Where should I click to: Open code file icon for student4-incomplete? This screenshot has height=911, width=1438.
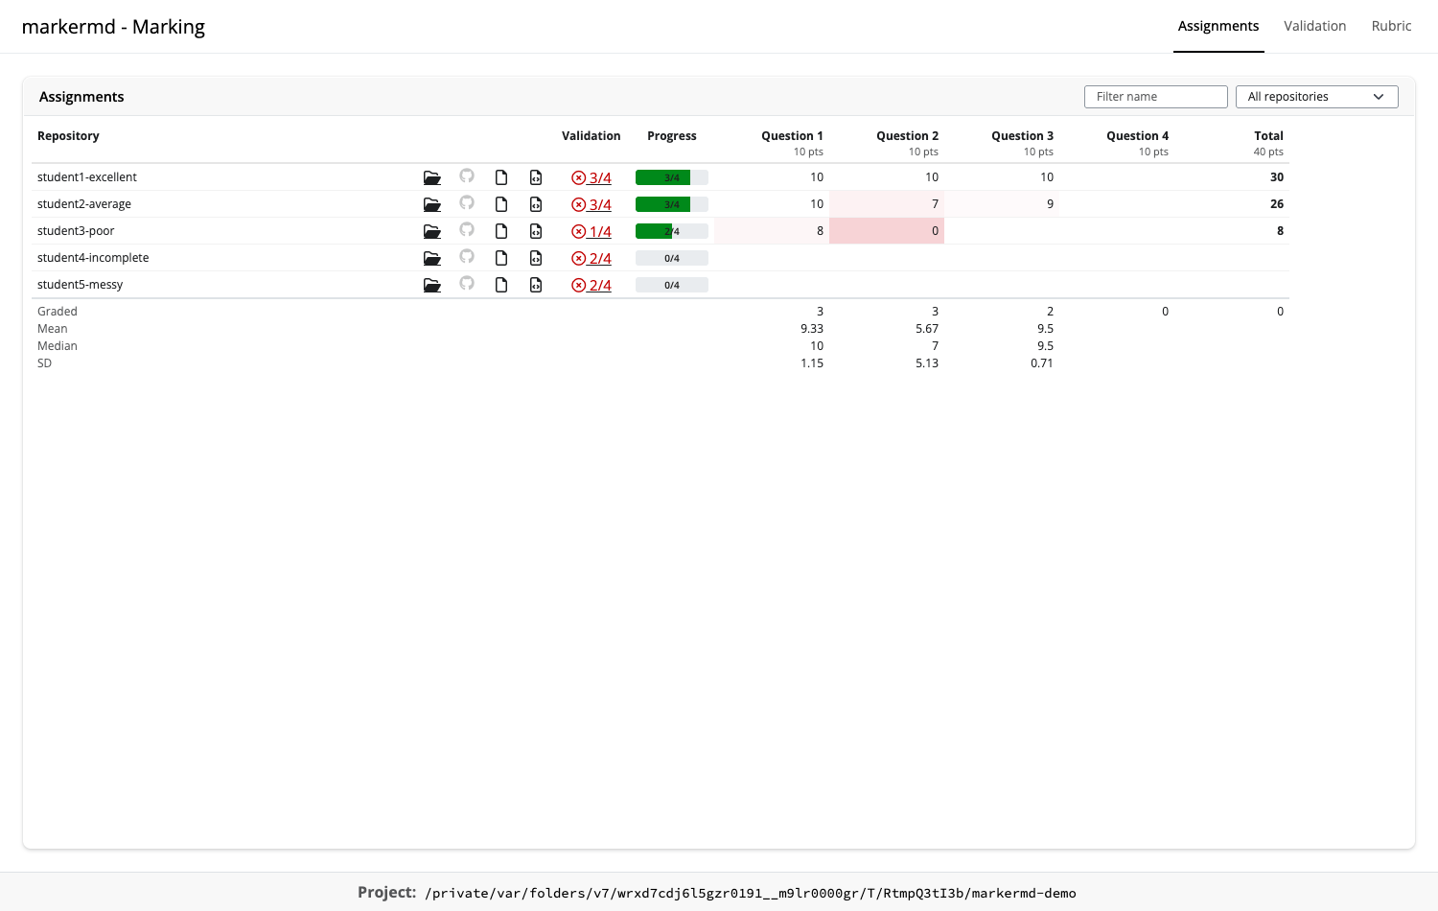[536, 258]
